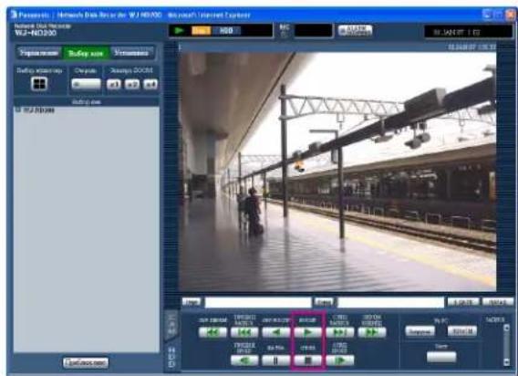Select the four-screen multiscreen layout icon
The width and height of the screenshot is (518, 376).
pyautogui.click(x=39, y=84)
